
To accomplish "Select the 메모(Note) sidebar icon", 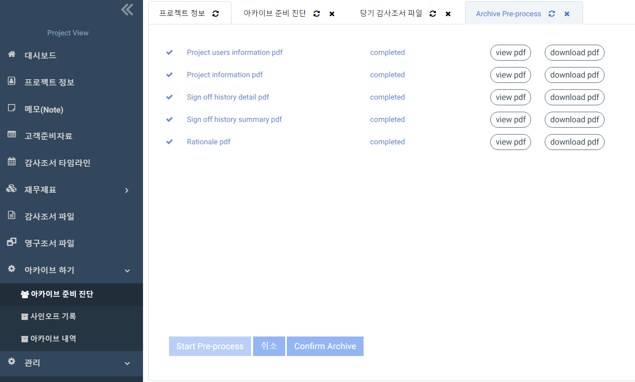I will click(x=12, y=109).
